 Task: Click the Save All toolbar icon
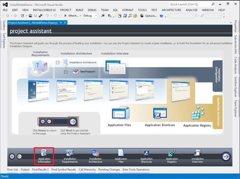pyautogui.click(x=41, y=16)
